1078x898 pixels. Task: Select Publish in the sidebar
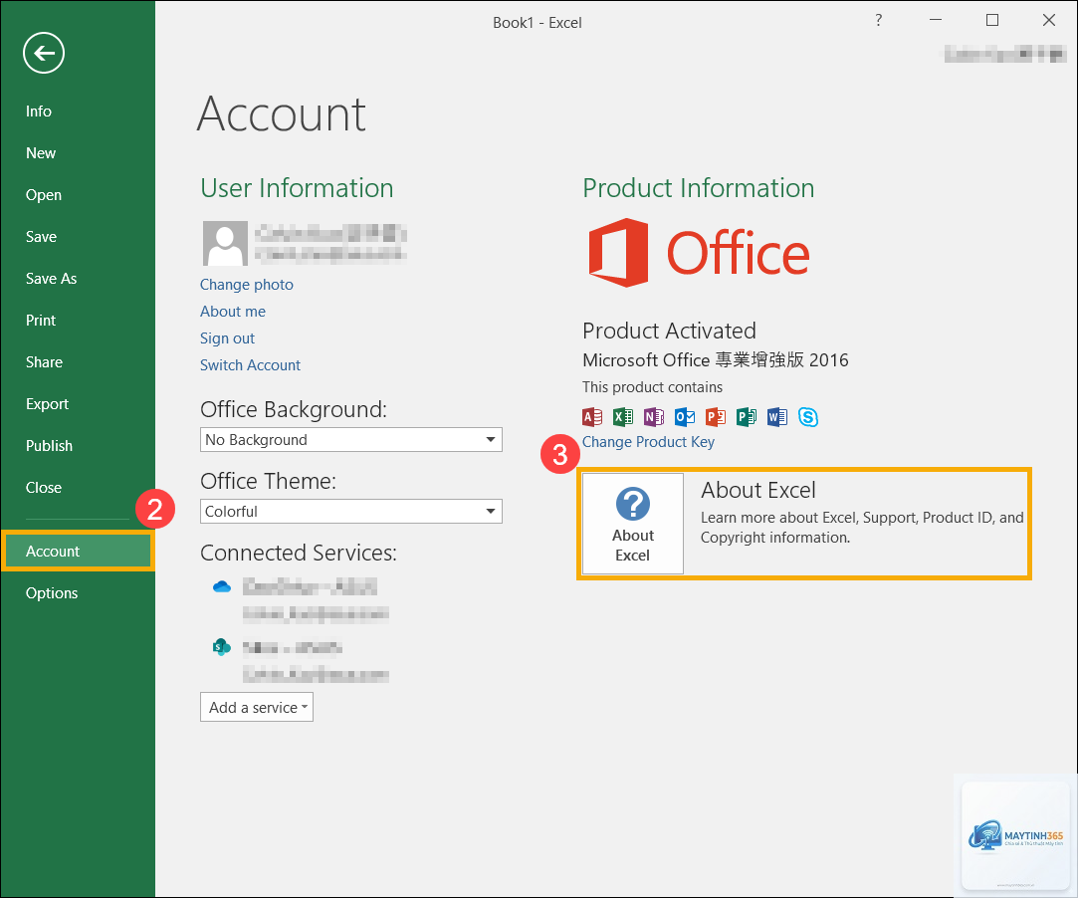point(49,446)
